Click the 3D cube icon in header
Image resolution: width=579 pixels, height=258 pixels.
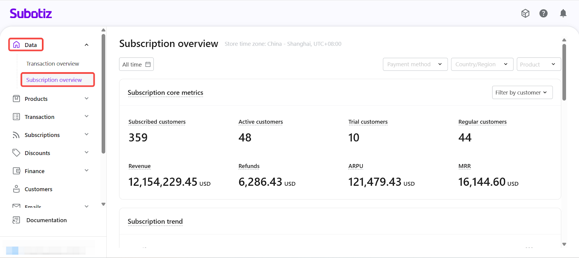pyautogui.click(x=525, y=13)
